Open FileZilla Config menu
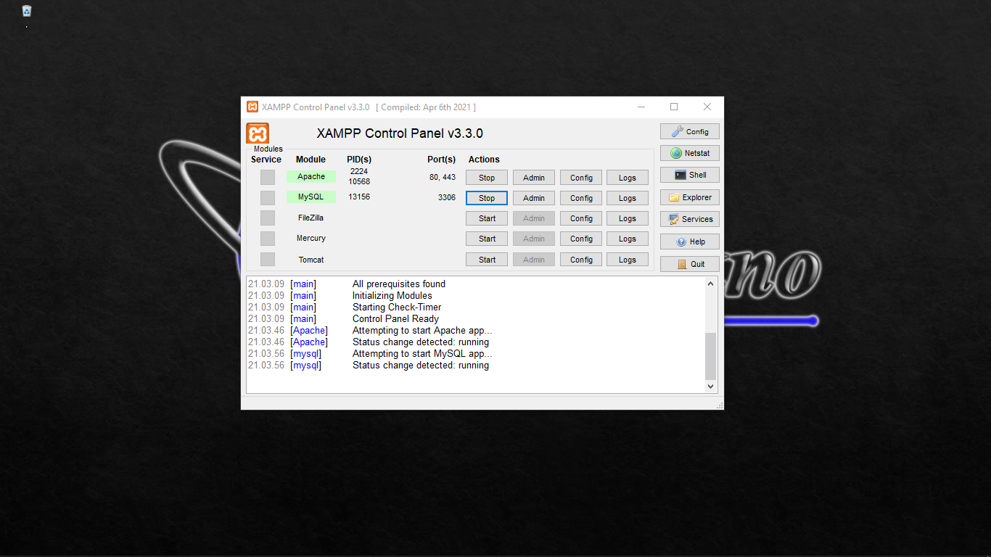This screenshot has height=557, width=991. coord(581,218)
